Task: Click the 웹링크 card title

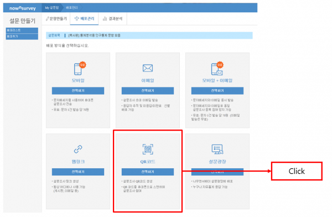Action: (78, 162)
